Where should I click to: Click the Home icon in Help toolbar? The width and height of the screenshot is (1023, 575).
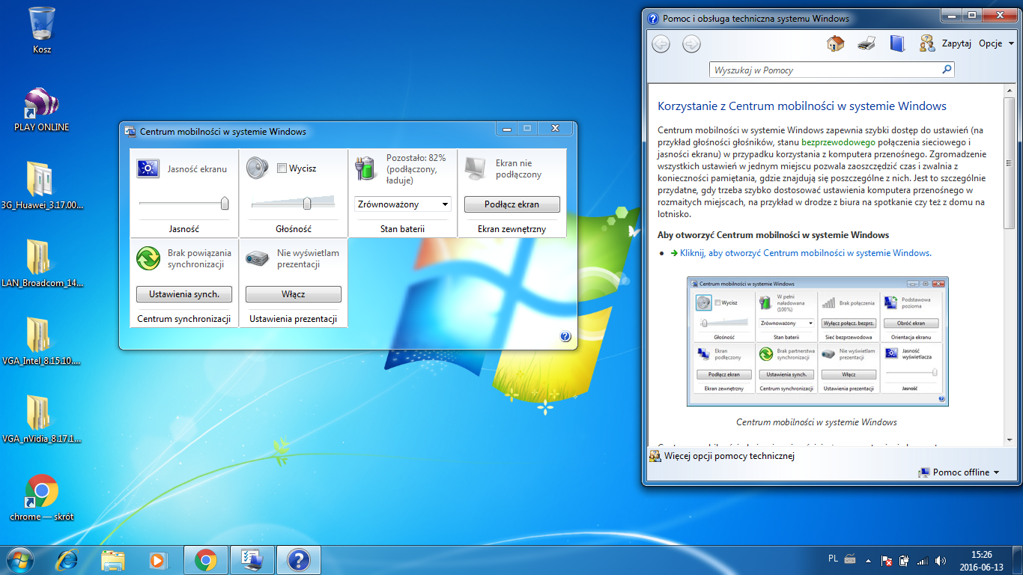pos(835,43)
